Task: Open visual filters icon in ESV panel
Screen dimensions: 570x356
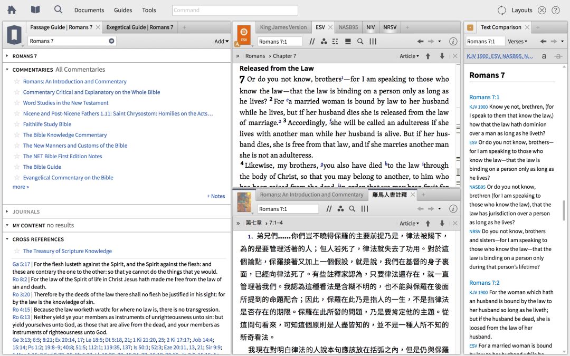Action: coord(324,42)
